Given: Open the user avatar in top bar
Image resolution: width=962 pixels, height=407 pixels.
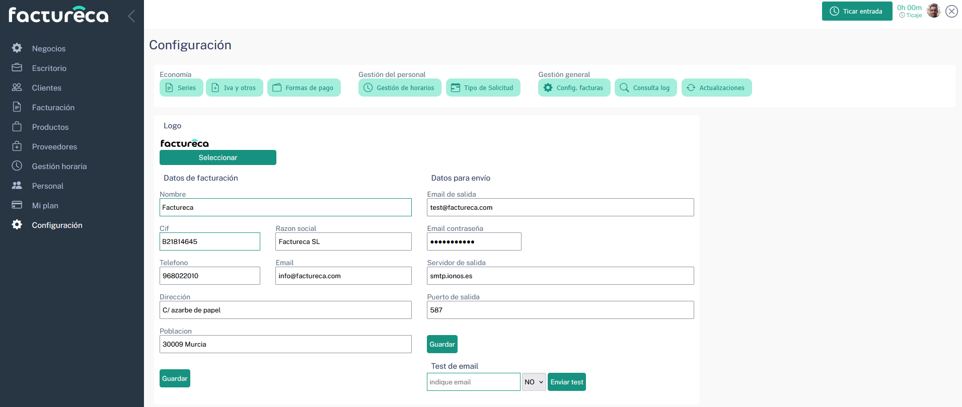Looking at the screenshot, I should (x=933, y=11).
